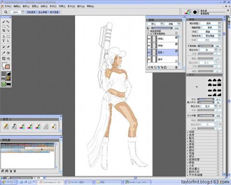Open the 帮助 menu

(x=90, y=6)
